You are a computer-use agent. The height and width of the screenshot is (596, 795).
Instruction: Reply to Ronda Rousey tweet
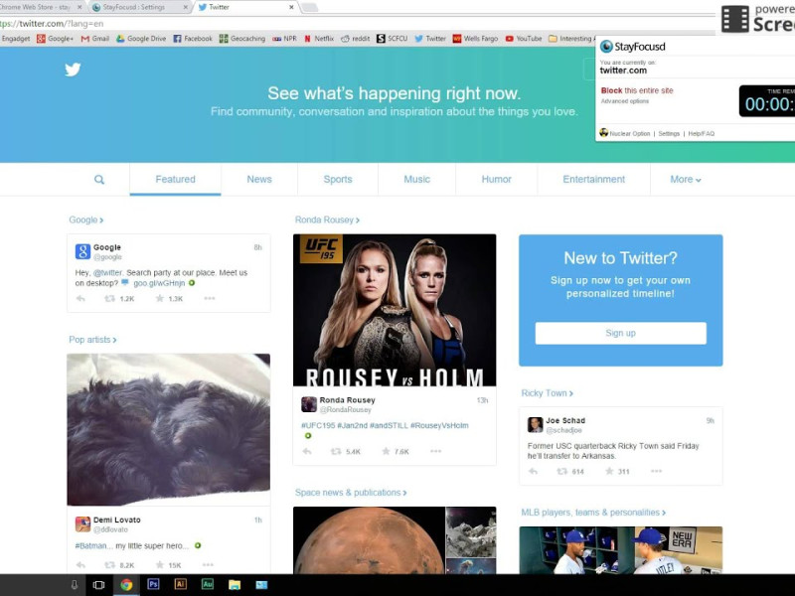[x=307, y=451]
